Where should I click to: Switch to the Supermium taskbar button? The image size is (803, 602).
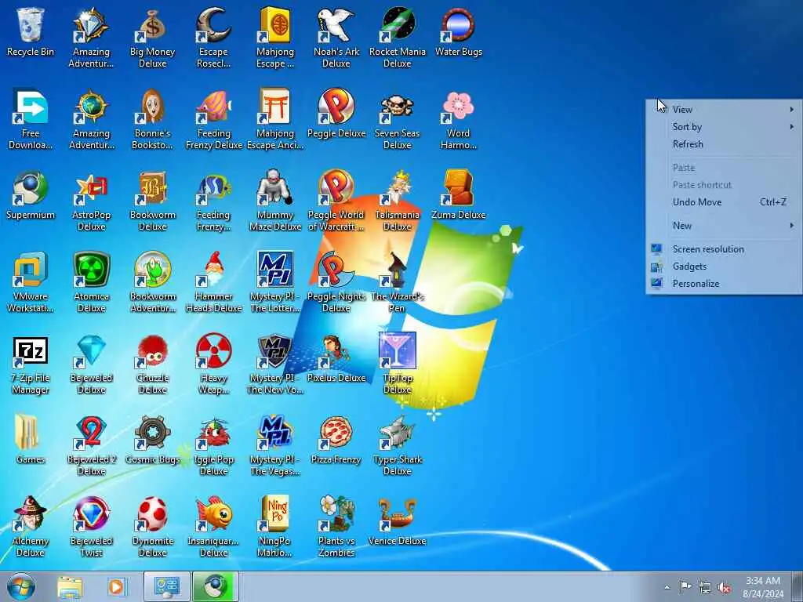pos(216,586)
